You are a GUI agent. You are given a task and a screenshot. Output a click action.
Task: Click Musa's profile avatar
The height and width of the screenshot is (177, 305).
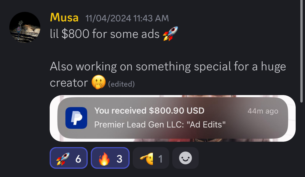[x=25, y=27]
